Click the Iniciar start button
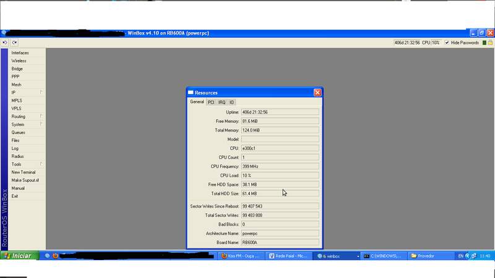495x278 pixels. (x=20, y=256)
